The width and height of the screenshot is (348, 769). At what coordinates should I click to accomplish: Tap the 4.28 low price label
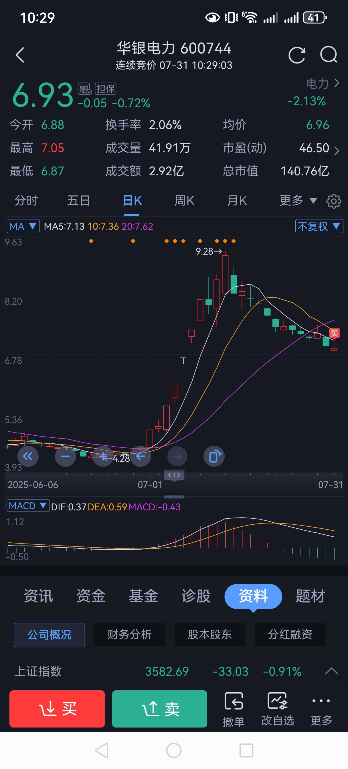click(121, 459)
